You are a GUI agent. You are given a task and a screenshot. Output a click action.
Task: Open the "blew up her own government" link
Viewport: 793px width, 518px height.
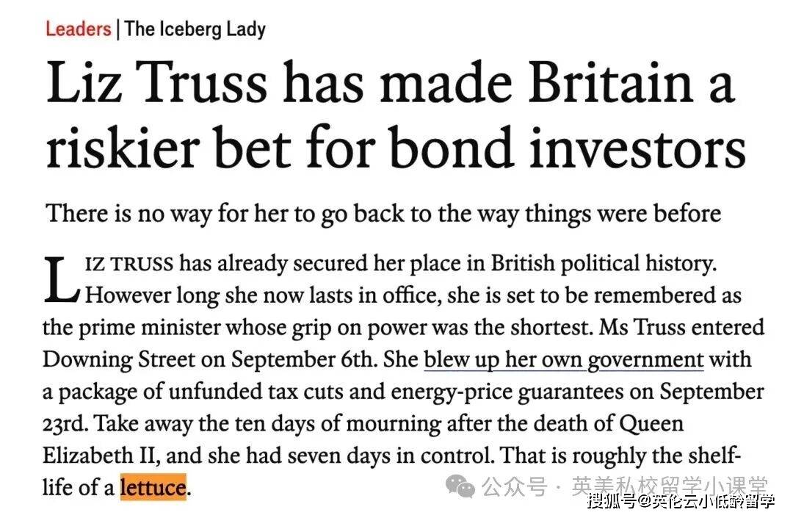pos(564,359)
